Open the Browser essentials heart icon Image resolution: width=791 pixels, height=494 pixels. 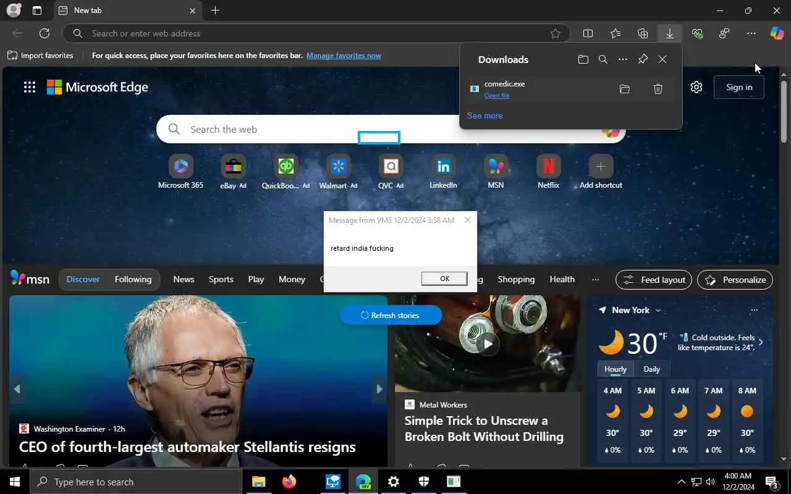point(697,33)
